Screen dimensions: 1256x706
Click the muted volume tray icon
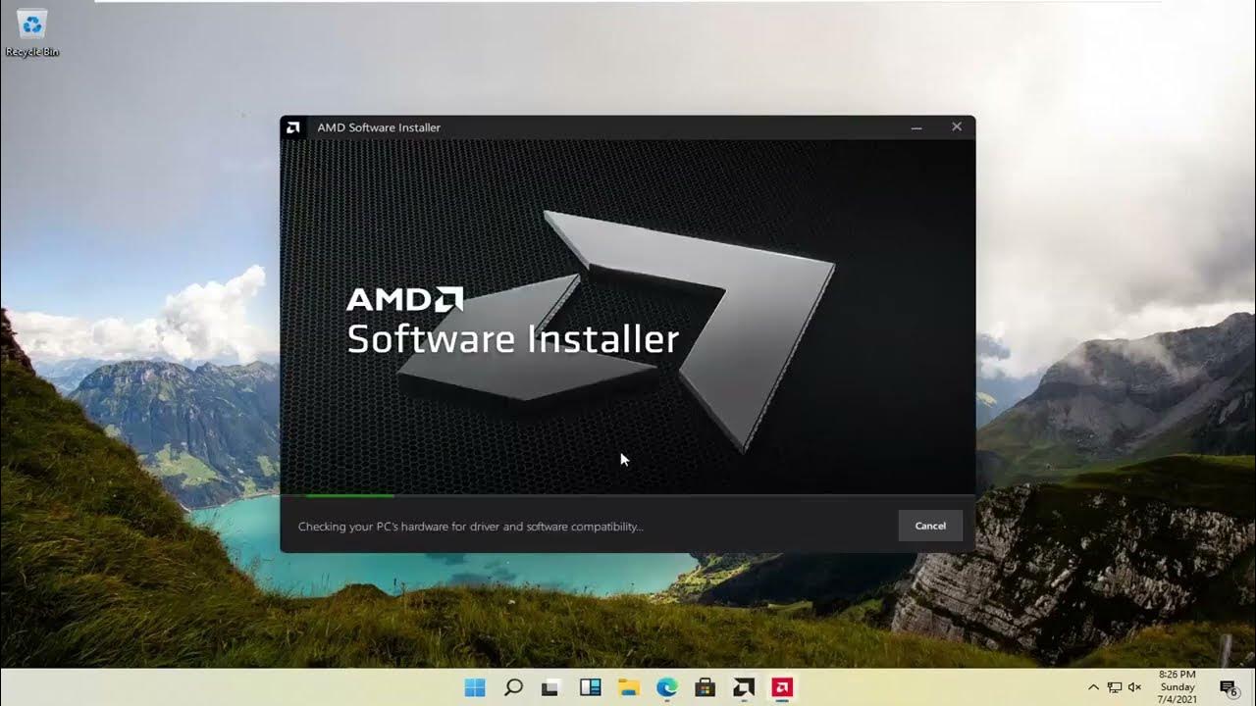tap(1135, 687)
